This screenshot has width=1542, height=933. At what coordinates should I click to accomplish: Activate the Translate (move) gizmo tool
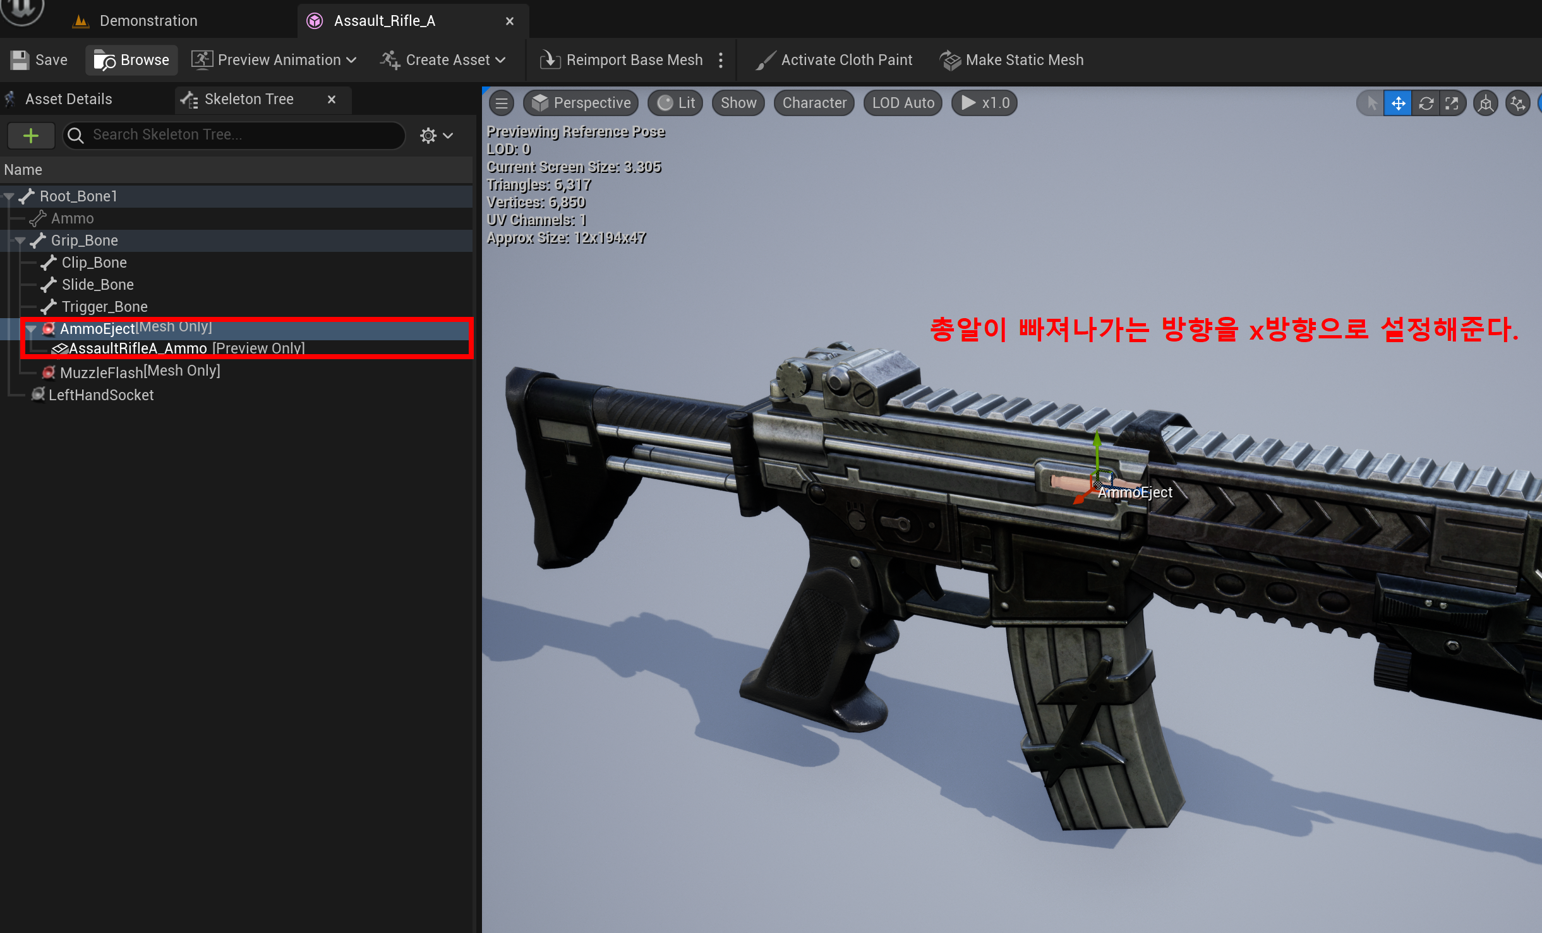(1398, 104)
